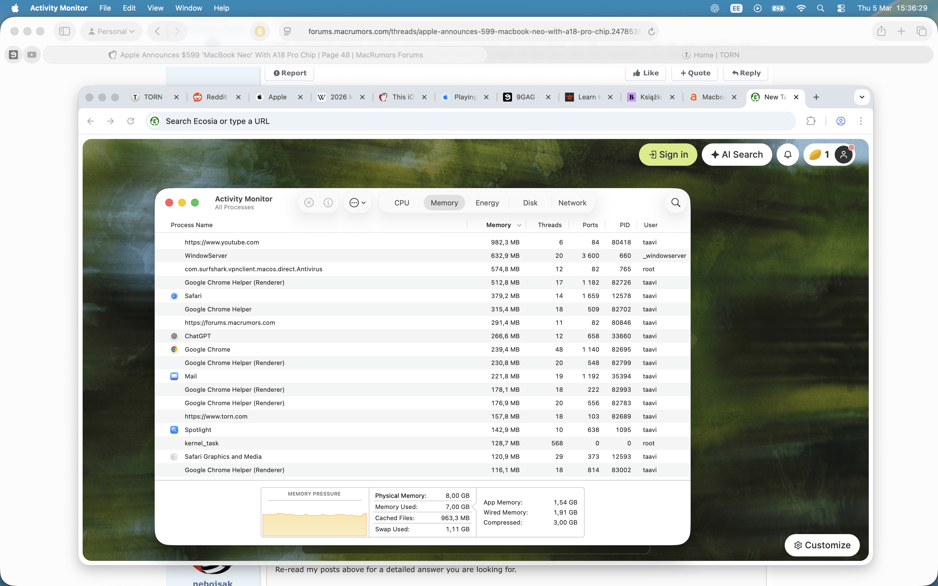Click the Quote button on the forum post
Viewport: 938px width, 586px height.
tap(695, 73)
